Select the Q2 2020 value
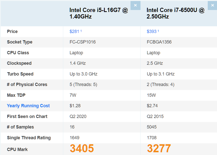 pyautogui.click(x=78, y=116)
